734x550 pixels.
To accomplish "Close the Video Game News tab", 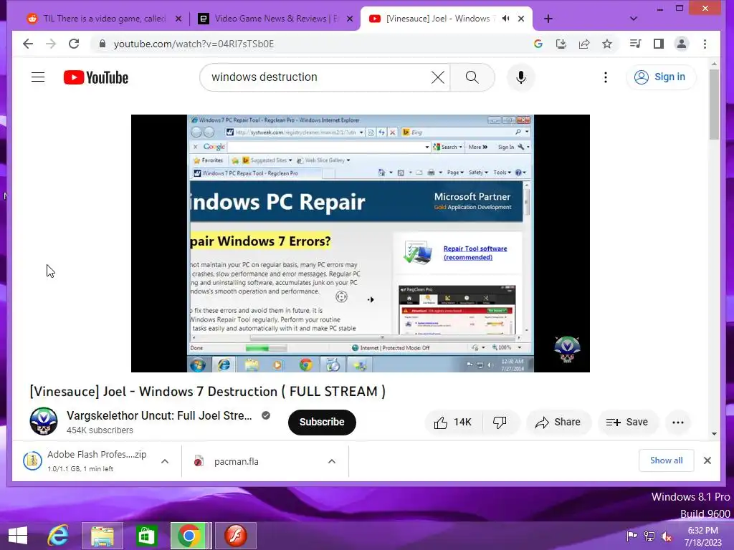I will (x=350, y=19).
